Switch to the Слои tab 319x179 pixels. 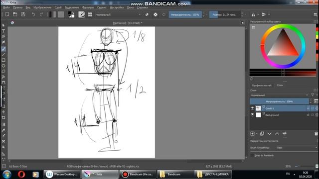(x=280, y=85)
